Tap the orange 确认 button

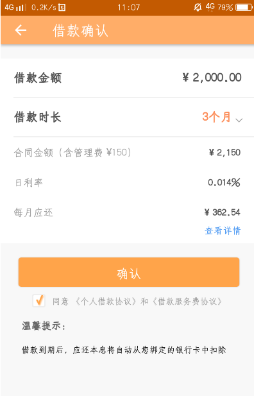click(x=129, y=272)
